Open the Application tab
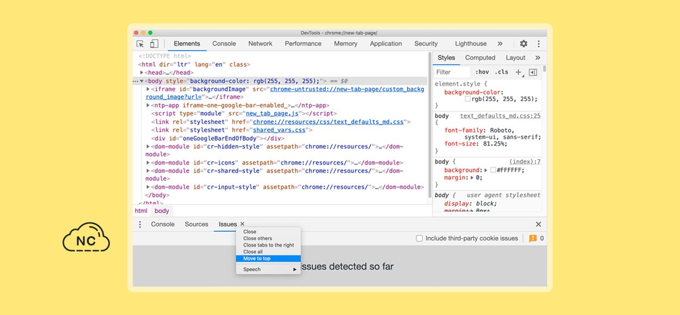The width and height of the screenshot is (680, 315). click(386, 44)
